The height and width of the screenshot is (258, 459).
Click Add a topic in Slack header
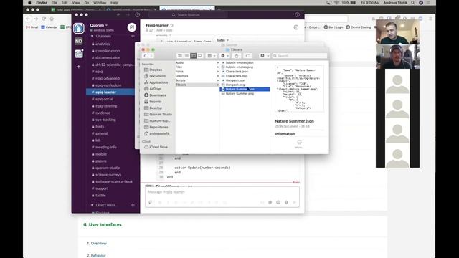click(x=164, y=30)
